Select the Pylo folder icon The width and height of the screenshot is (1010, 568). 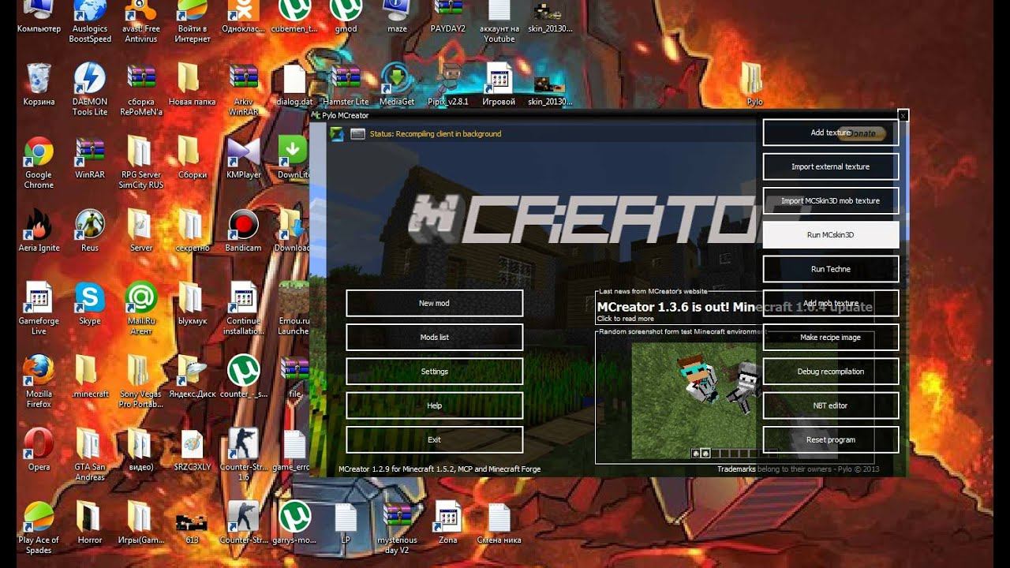[x=754, y=84]
